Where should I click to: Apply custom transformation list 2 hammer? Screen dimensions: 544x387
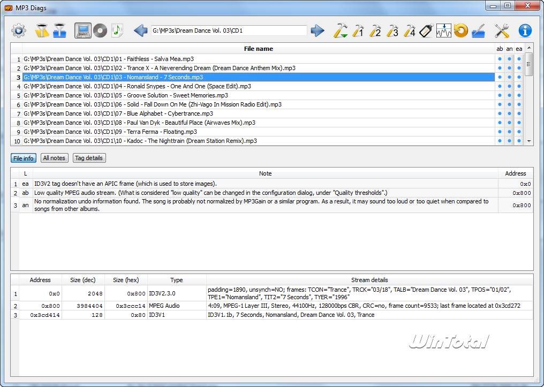coord(375,31)
